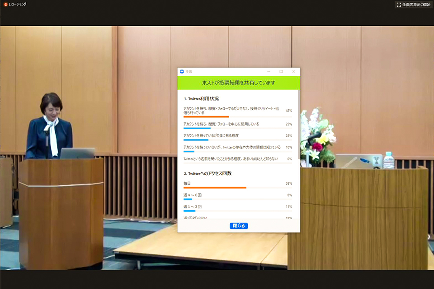This screenshot has width=434, height=289.
Task: Click the heading 2. Twitterへのアクセス回数
Action: 208,173
